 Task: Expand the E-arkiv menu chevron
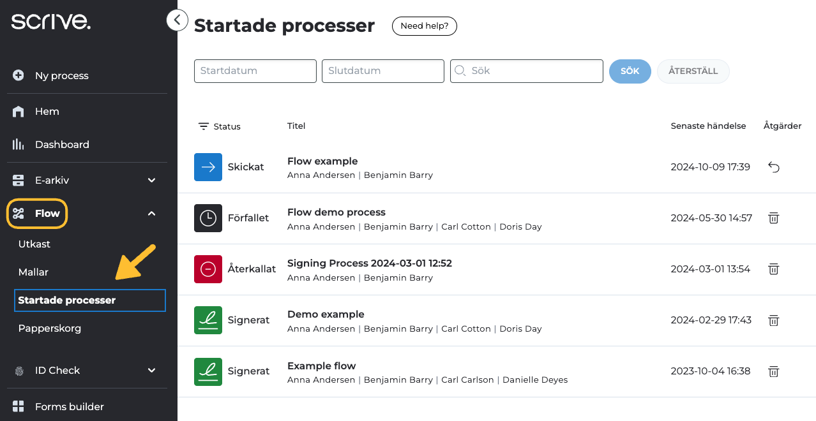tap(152, 181)
